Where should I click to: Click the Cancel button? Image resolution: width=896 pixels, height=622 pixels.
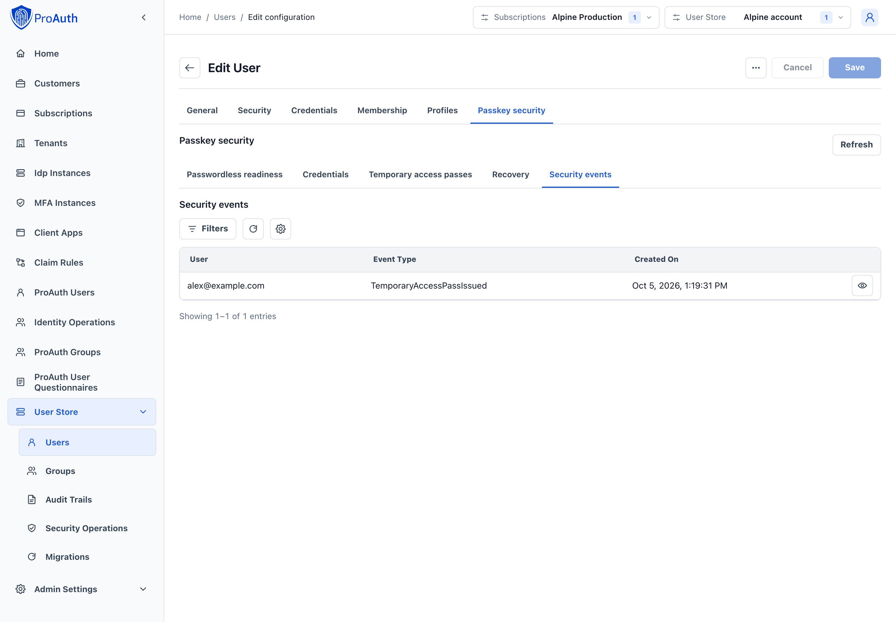point(798,68)
